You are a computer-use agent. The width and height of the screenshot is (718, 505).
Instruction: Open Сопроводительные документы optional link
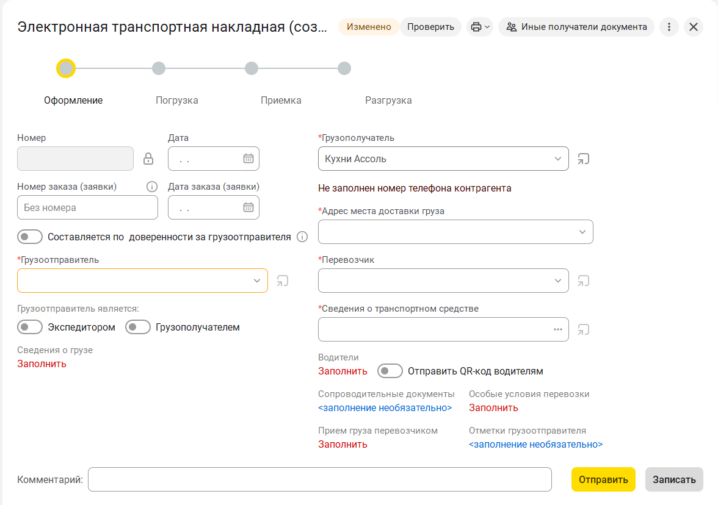click(385, 407)
